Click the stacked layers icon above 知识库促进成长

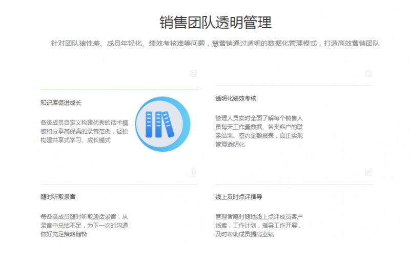point(194,73)
